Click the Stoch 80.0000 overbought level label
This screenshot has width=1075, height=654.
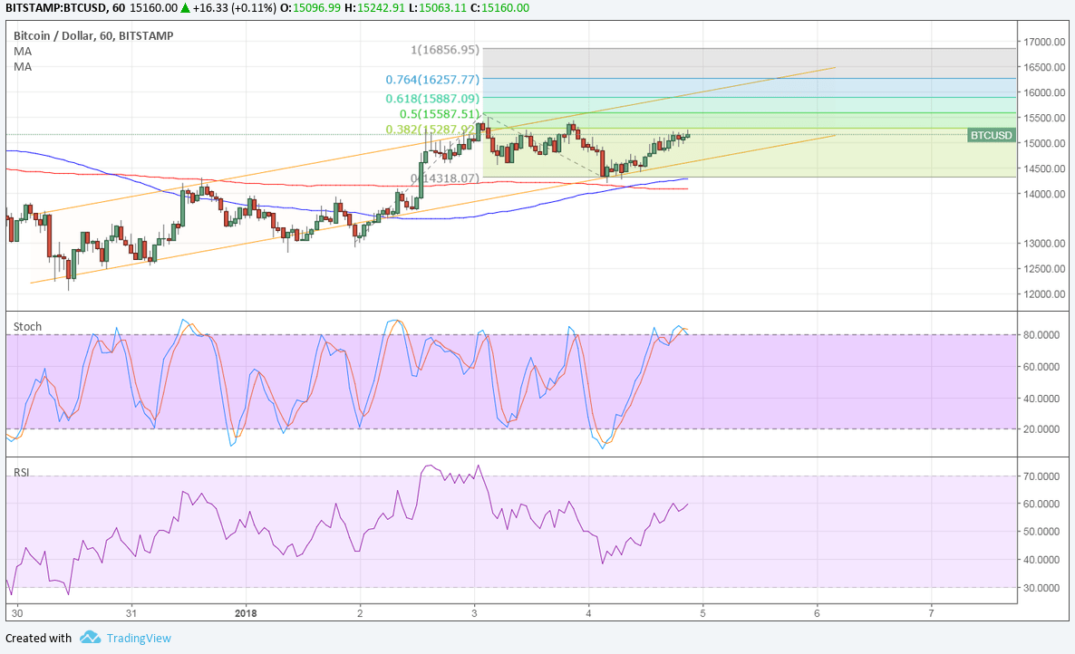[x=1042, y=335]
